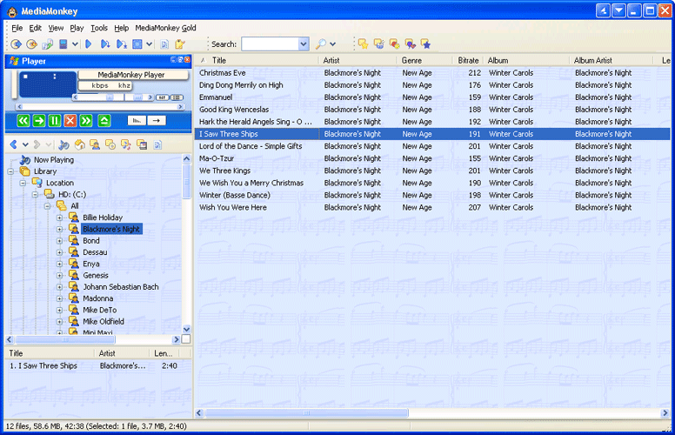The image size is (675, 435).
Task: Collapse the Location tree node
Action: 23,183
